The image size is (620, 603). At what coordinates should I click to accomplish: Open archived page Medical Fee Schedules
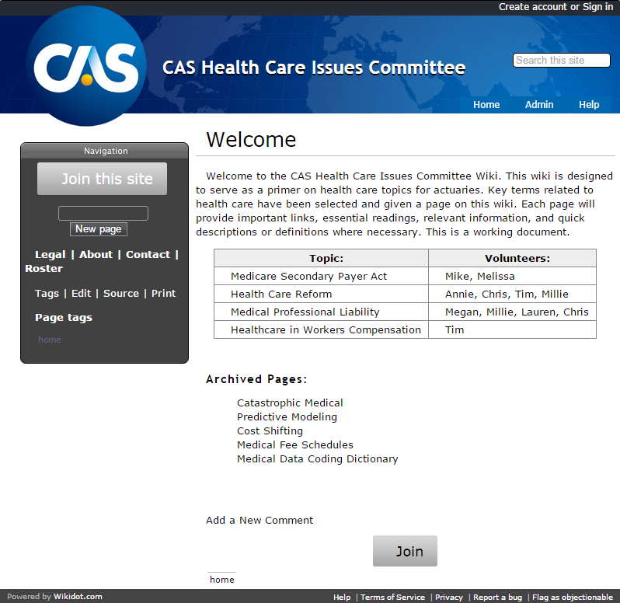(x=295, y=444)
